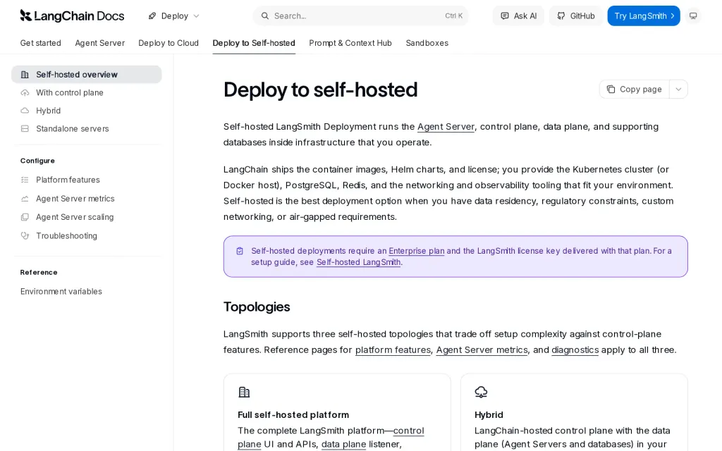Click the Ask AI chat icon
This screenshot has width=722, height=451.
pyautogui.click(x=505, y=16)
